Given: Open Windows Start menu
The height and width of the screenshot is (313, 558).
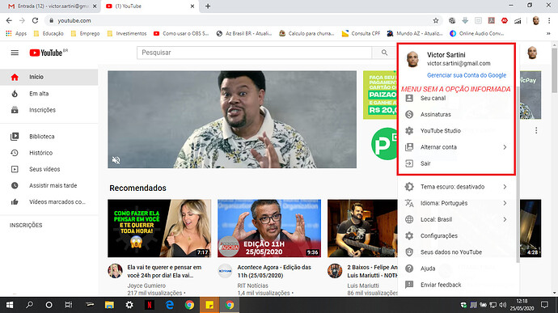Looking at the screenshot, I should coord(10,305).
